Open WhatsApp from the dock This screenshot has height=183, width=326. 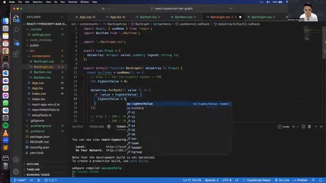pos(6,103)
